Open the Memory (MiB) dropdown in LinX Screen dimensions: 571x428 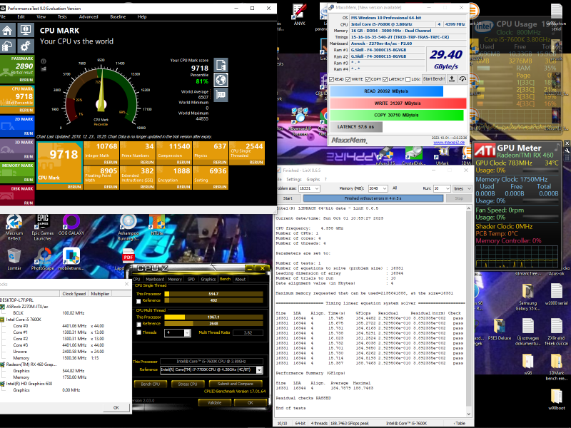tap(385, 188)
